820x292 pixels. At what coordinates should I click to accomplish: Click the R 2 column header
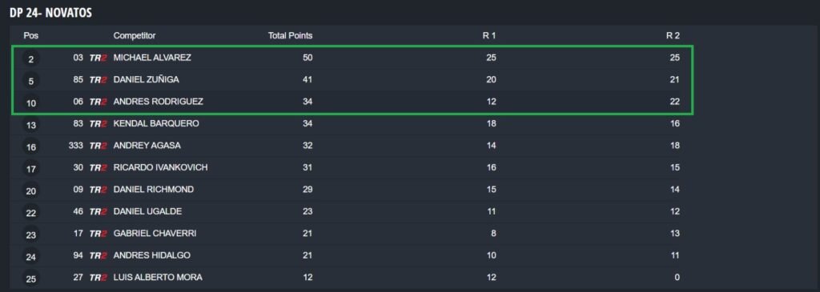tap(673, 35)
